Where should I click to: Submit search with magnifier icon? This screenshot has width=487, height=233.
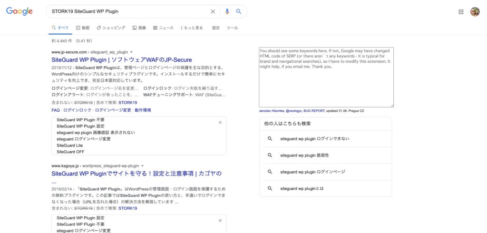click(239, 11)
